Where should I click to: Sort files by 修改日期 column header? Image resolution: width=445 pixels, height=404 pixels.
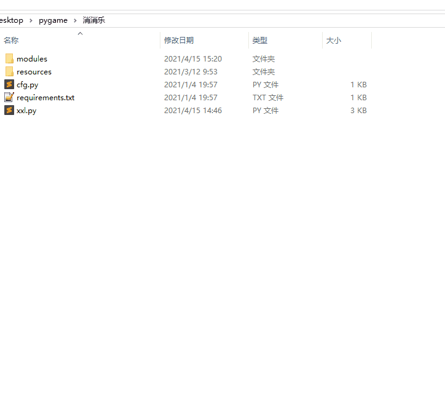point(179,41)
